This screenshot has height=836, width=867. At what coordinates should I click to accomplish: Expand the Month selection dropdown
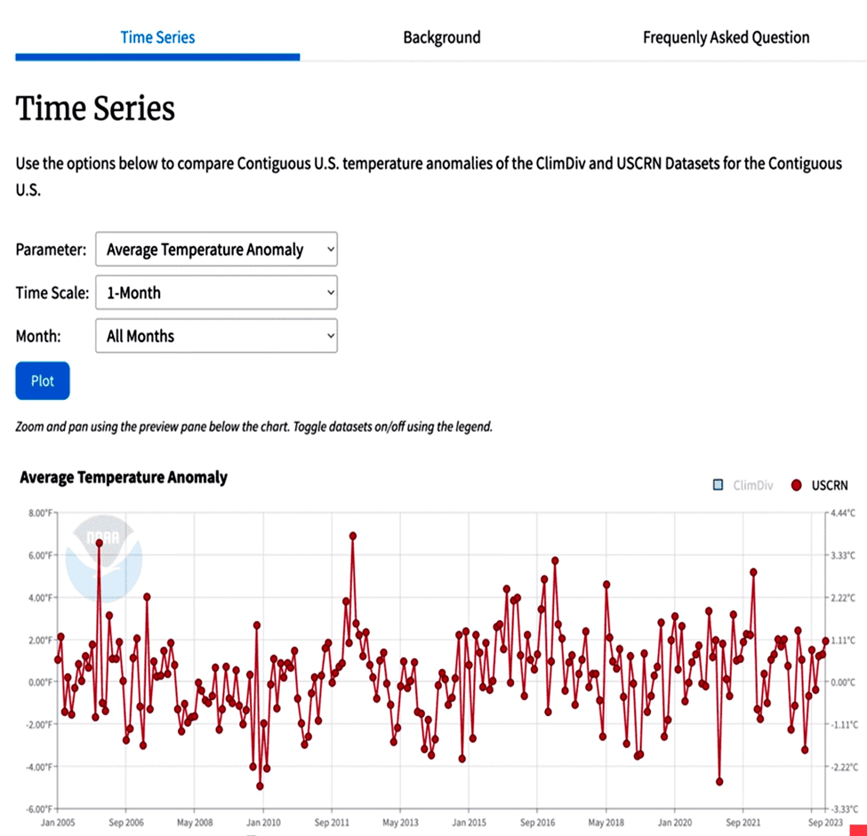point(216,336)
